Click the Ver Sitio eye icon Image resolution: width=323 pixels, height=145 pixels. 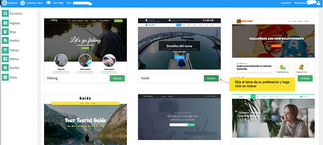click(x=48, y=3)
